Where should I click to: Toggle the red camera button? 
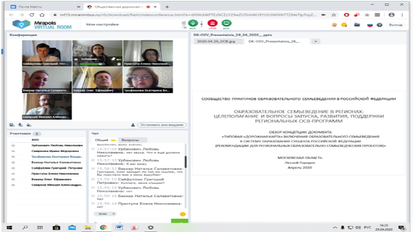click(x=211, y=23)
